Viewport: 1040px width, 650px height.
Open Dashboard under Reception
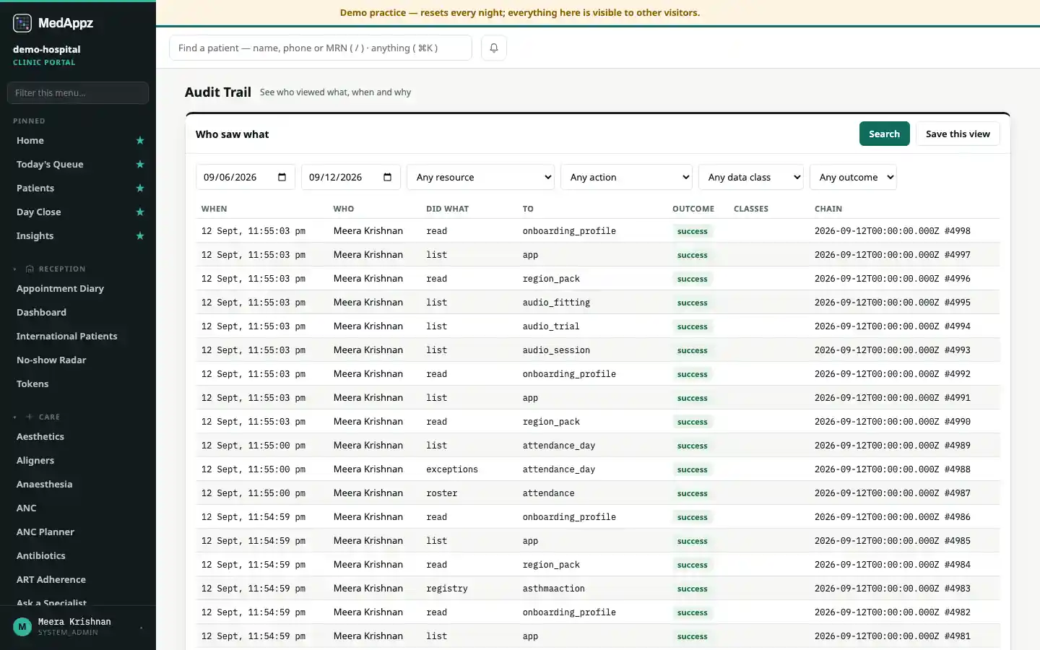point(42,313)
